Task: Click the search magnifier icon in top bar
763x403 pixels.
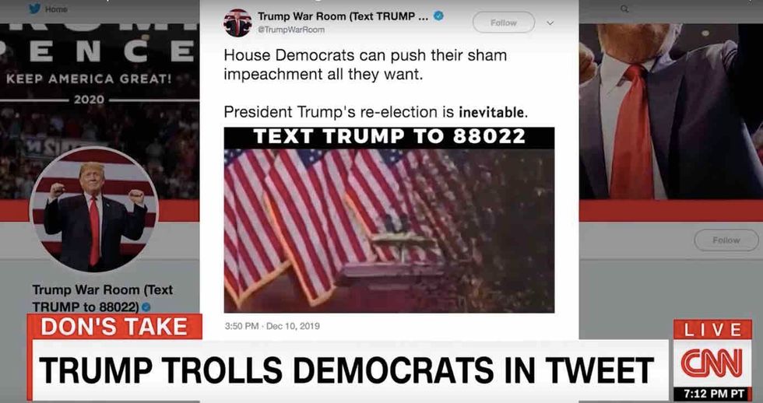Action: pos(624,9)
